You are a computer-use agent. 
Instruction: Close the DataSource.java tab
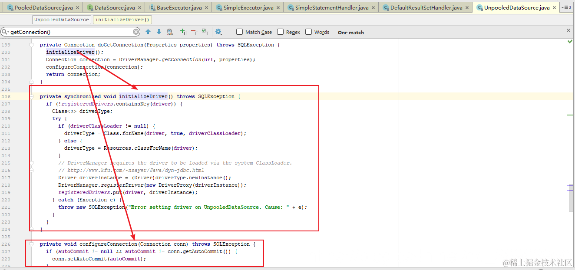tap(140, 8)
